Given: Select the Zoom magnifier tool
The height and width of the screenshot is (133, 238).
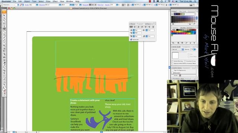Looking at the screenshot, I should 4,85.
